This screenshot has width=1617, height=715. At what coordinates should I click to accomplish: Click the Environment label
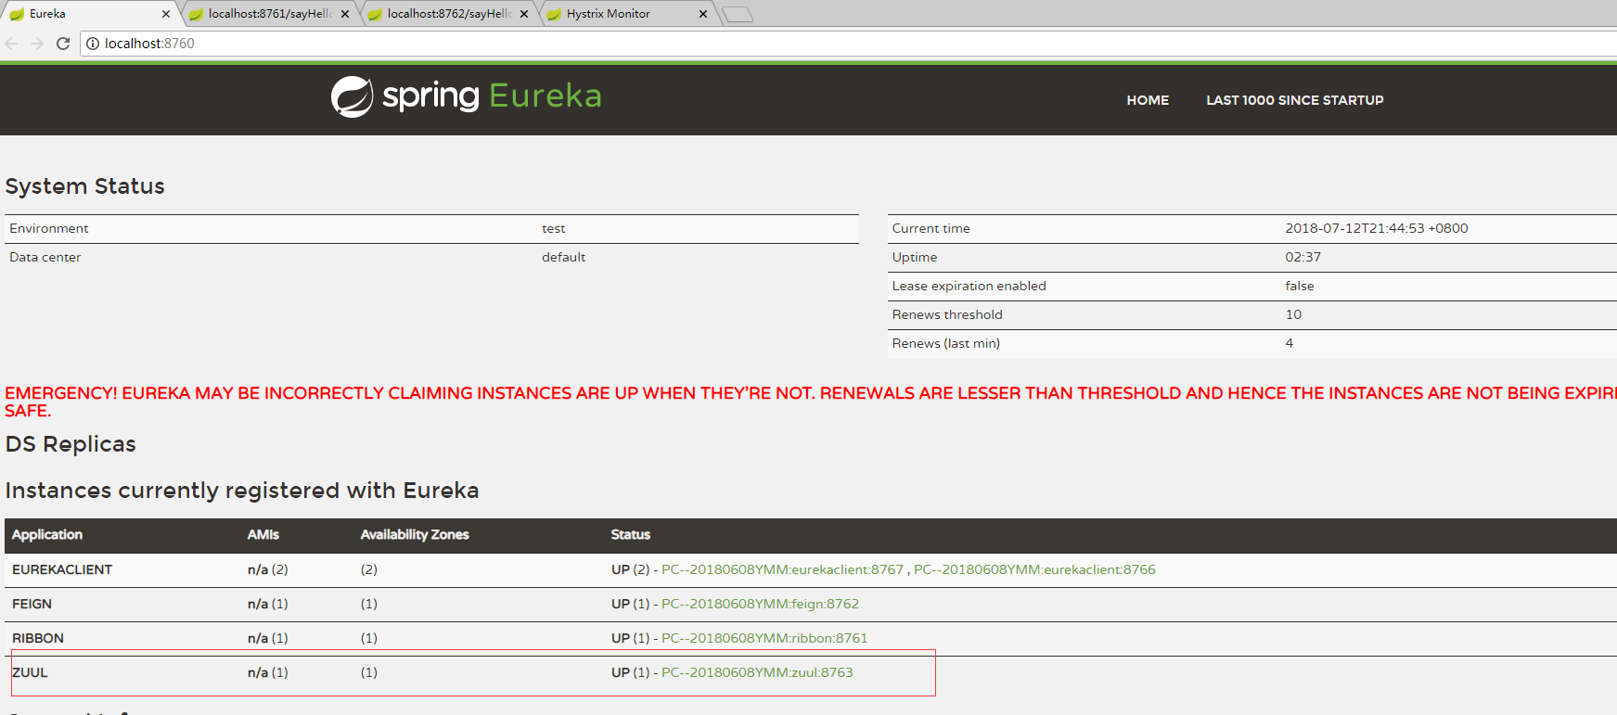49,228
